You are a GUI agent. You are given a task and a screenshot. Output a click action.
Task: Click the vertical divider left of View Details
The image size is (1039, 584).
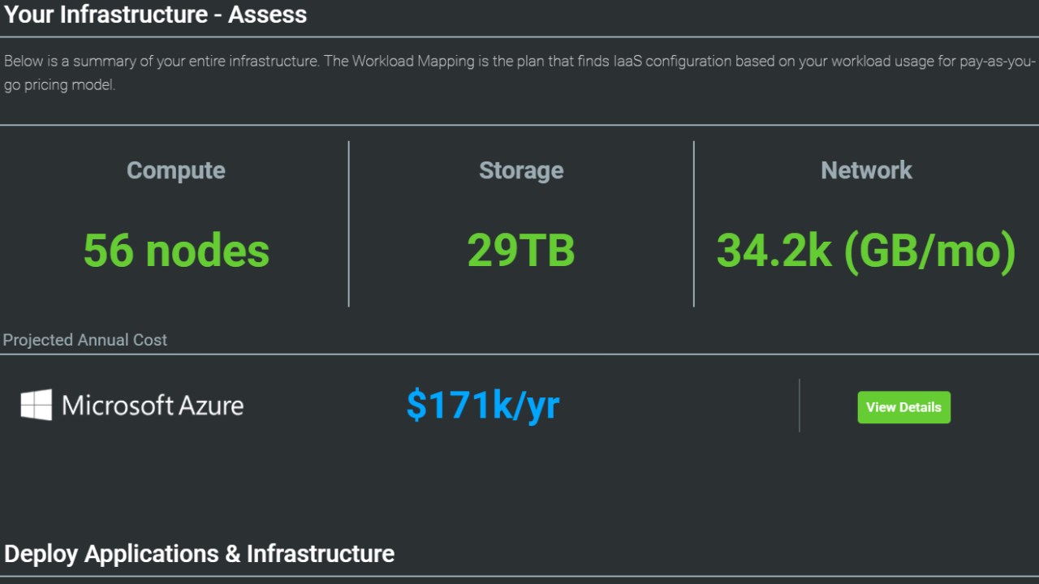pos(800,406)
